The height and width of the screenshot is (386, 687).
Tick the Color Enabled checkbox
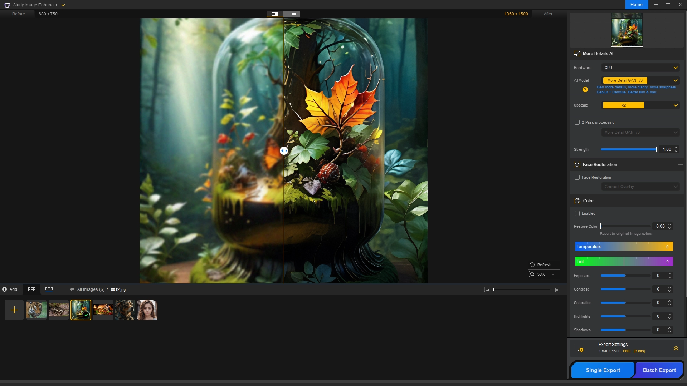[x=577, y=213]
